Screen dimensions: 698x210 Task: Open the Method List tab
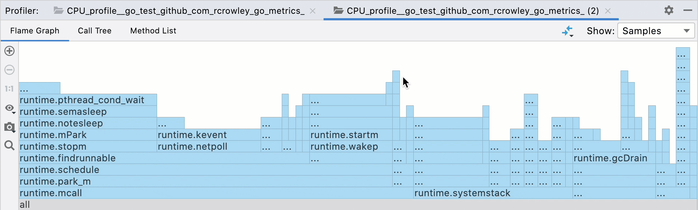tap(153, 31)
